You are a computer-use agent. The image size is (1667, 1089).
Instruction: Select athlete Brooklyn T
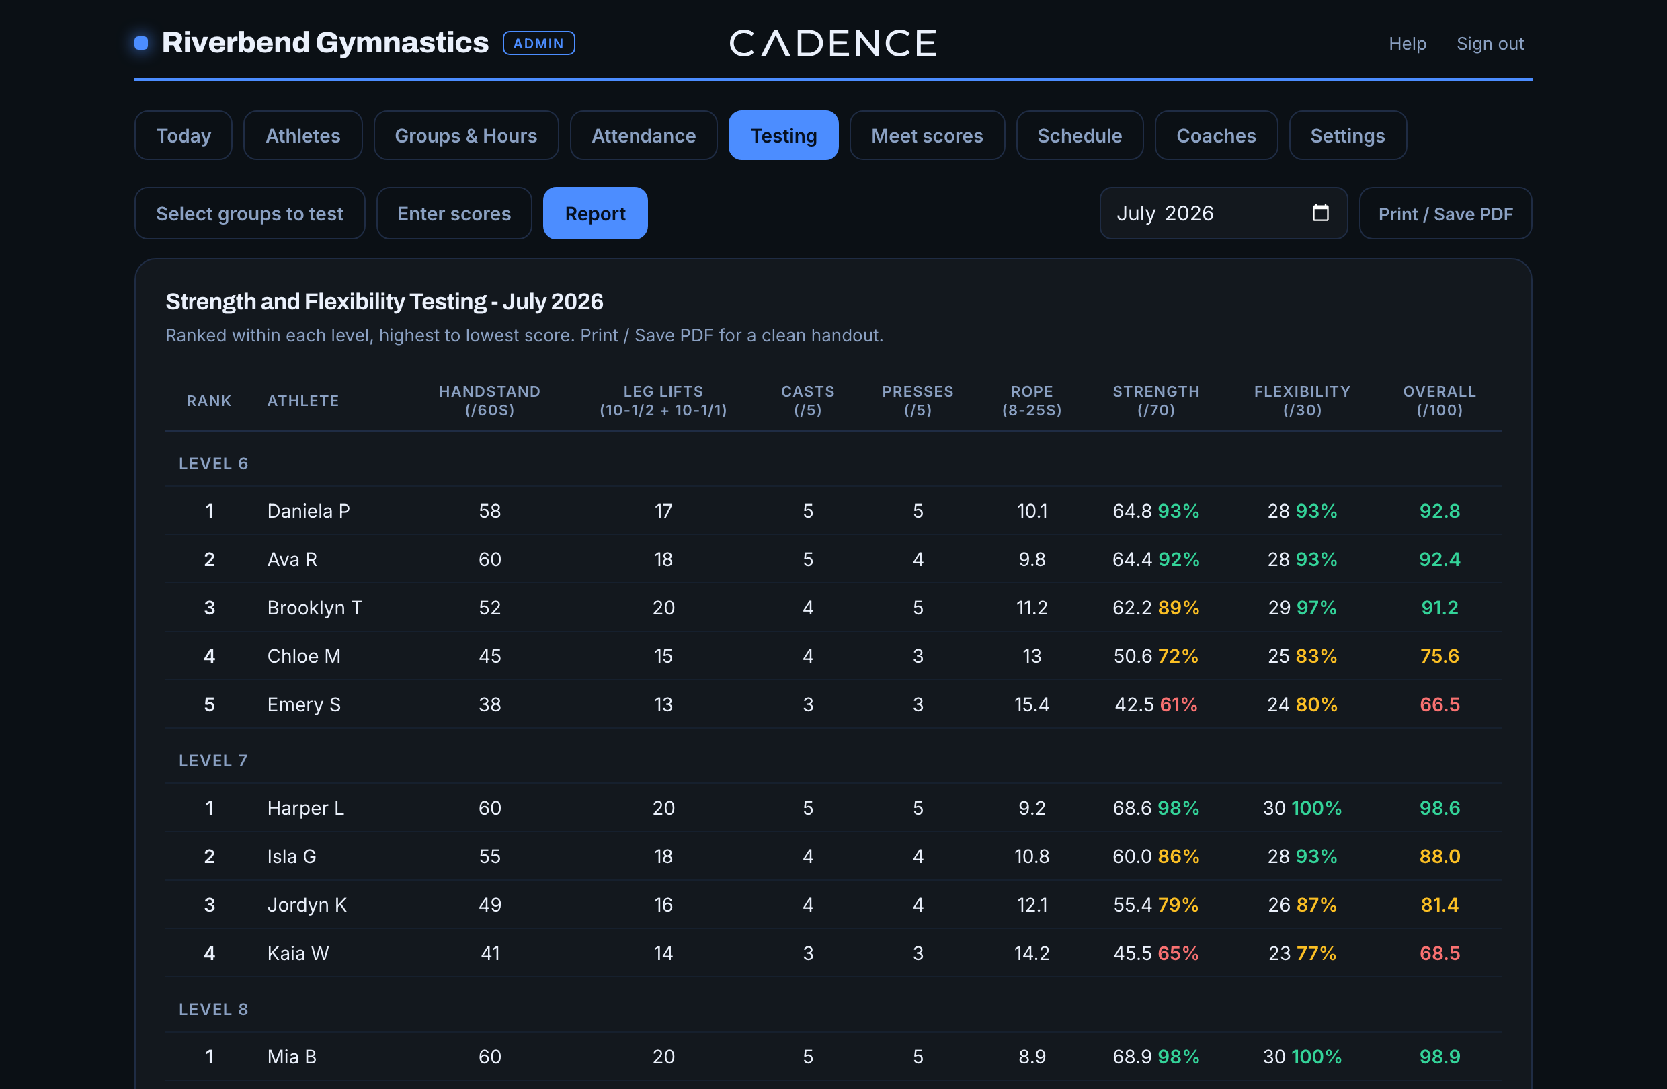tap(315, 607)
